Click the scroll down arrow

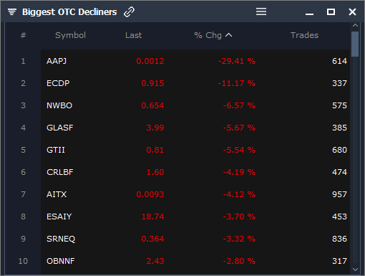(355, 270)
